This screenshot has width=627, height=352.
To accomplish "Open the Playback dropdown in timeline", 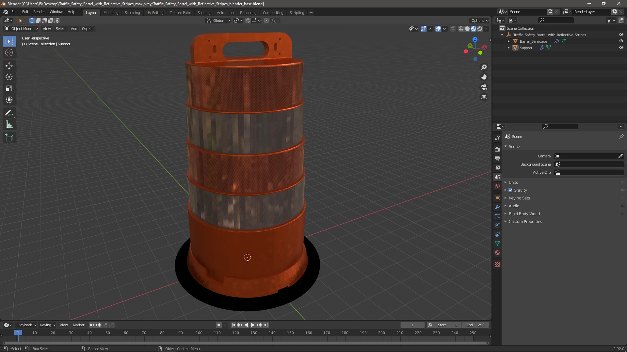I will (x=26, y=325).
